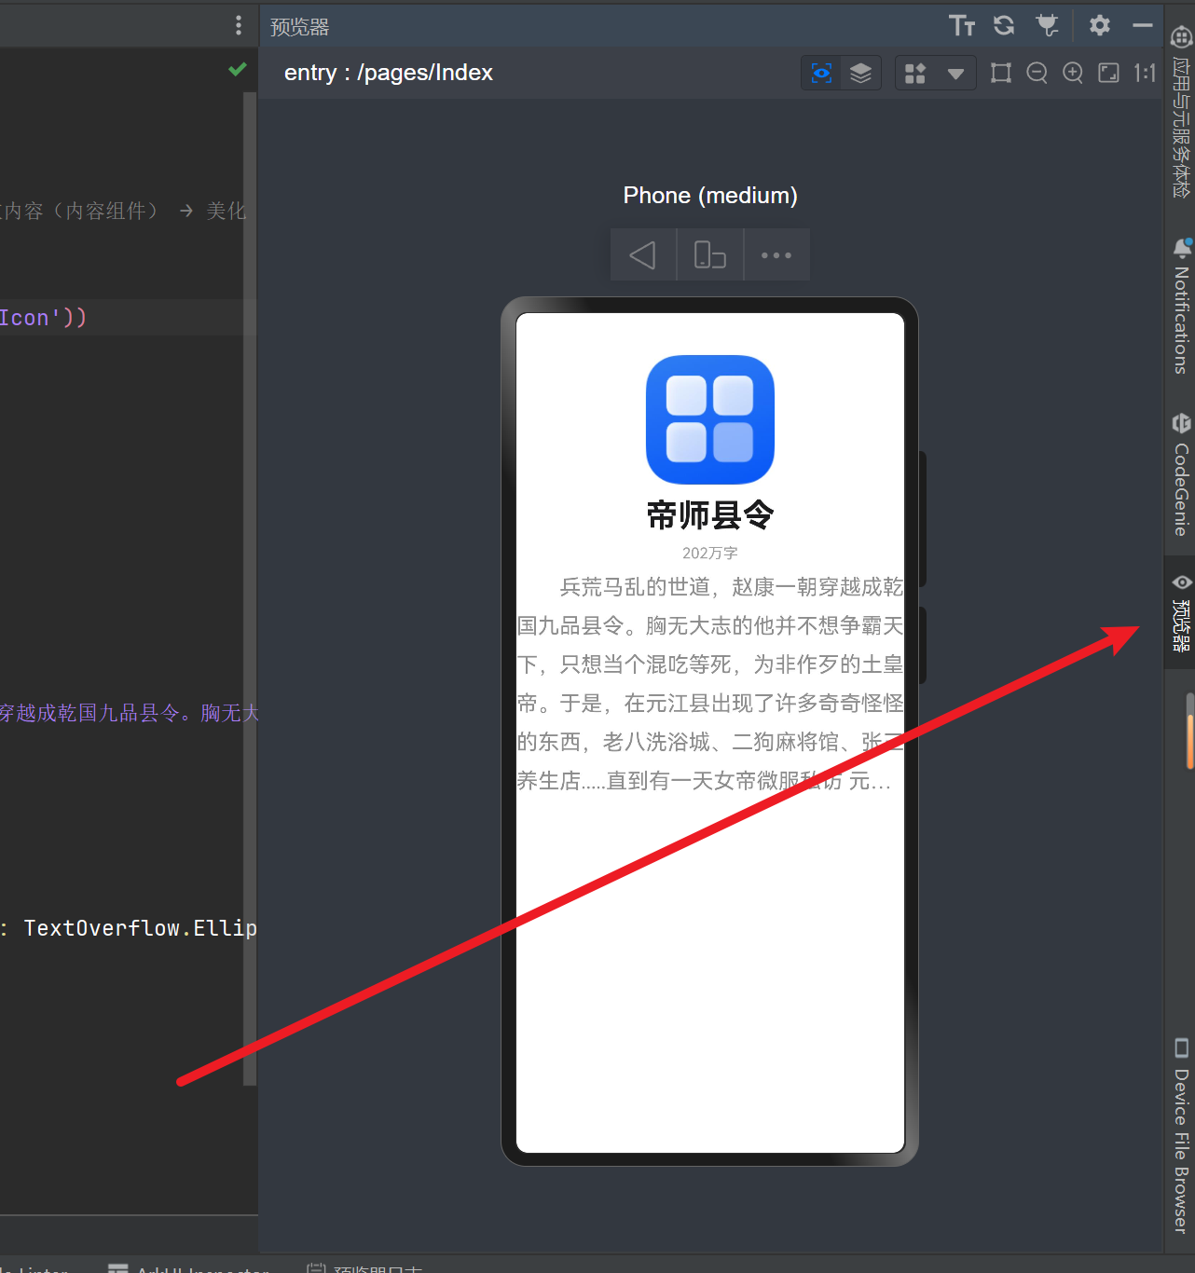The width and height of the screenshot is (1195, 1273).
Task: Rotate the device with the phone-orientation icon
Action: 710,254
